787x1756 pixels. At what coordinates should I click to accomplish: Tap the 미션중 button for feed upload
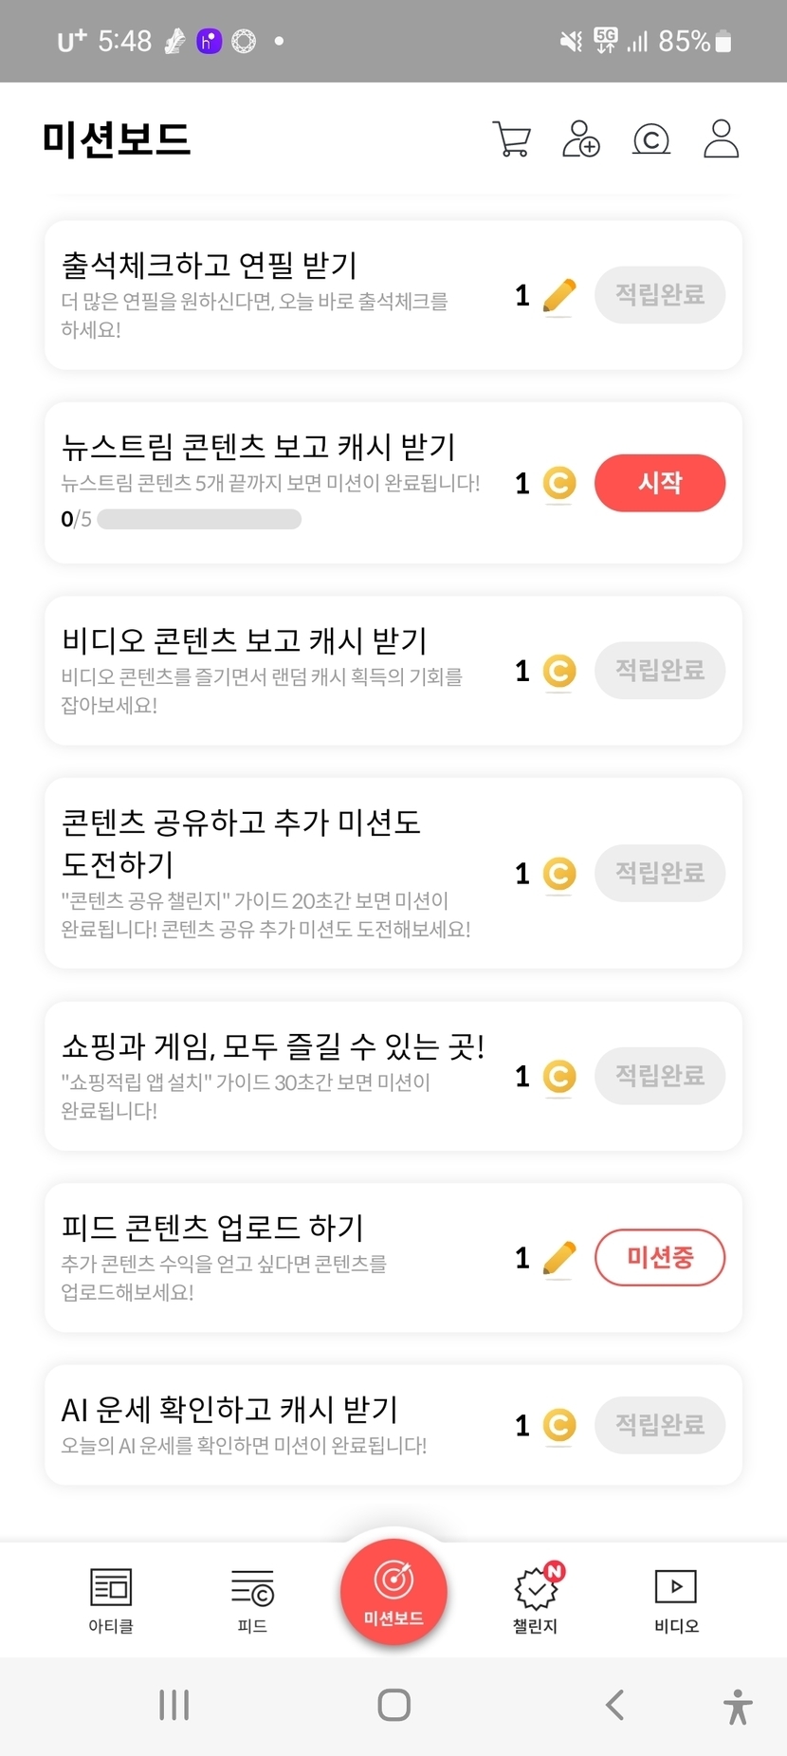(x=660, y=1258)
